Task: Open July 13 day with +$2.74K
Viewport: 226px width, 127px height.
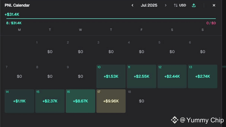Action: click(x=203, y=76)
